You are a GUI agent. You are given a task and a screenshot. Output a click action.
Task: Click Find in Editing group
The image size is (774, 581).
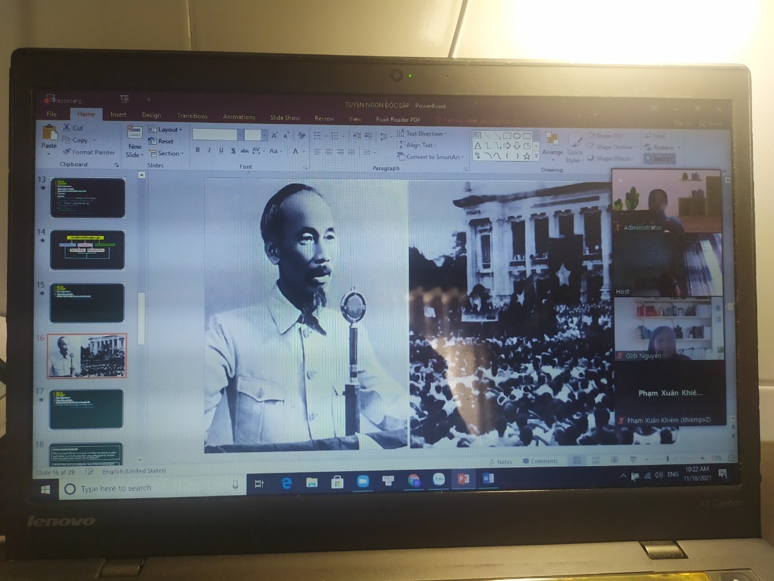(x=655, y=136)
